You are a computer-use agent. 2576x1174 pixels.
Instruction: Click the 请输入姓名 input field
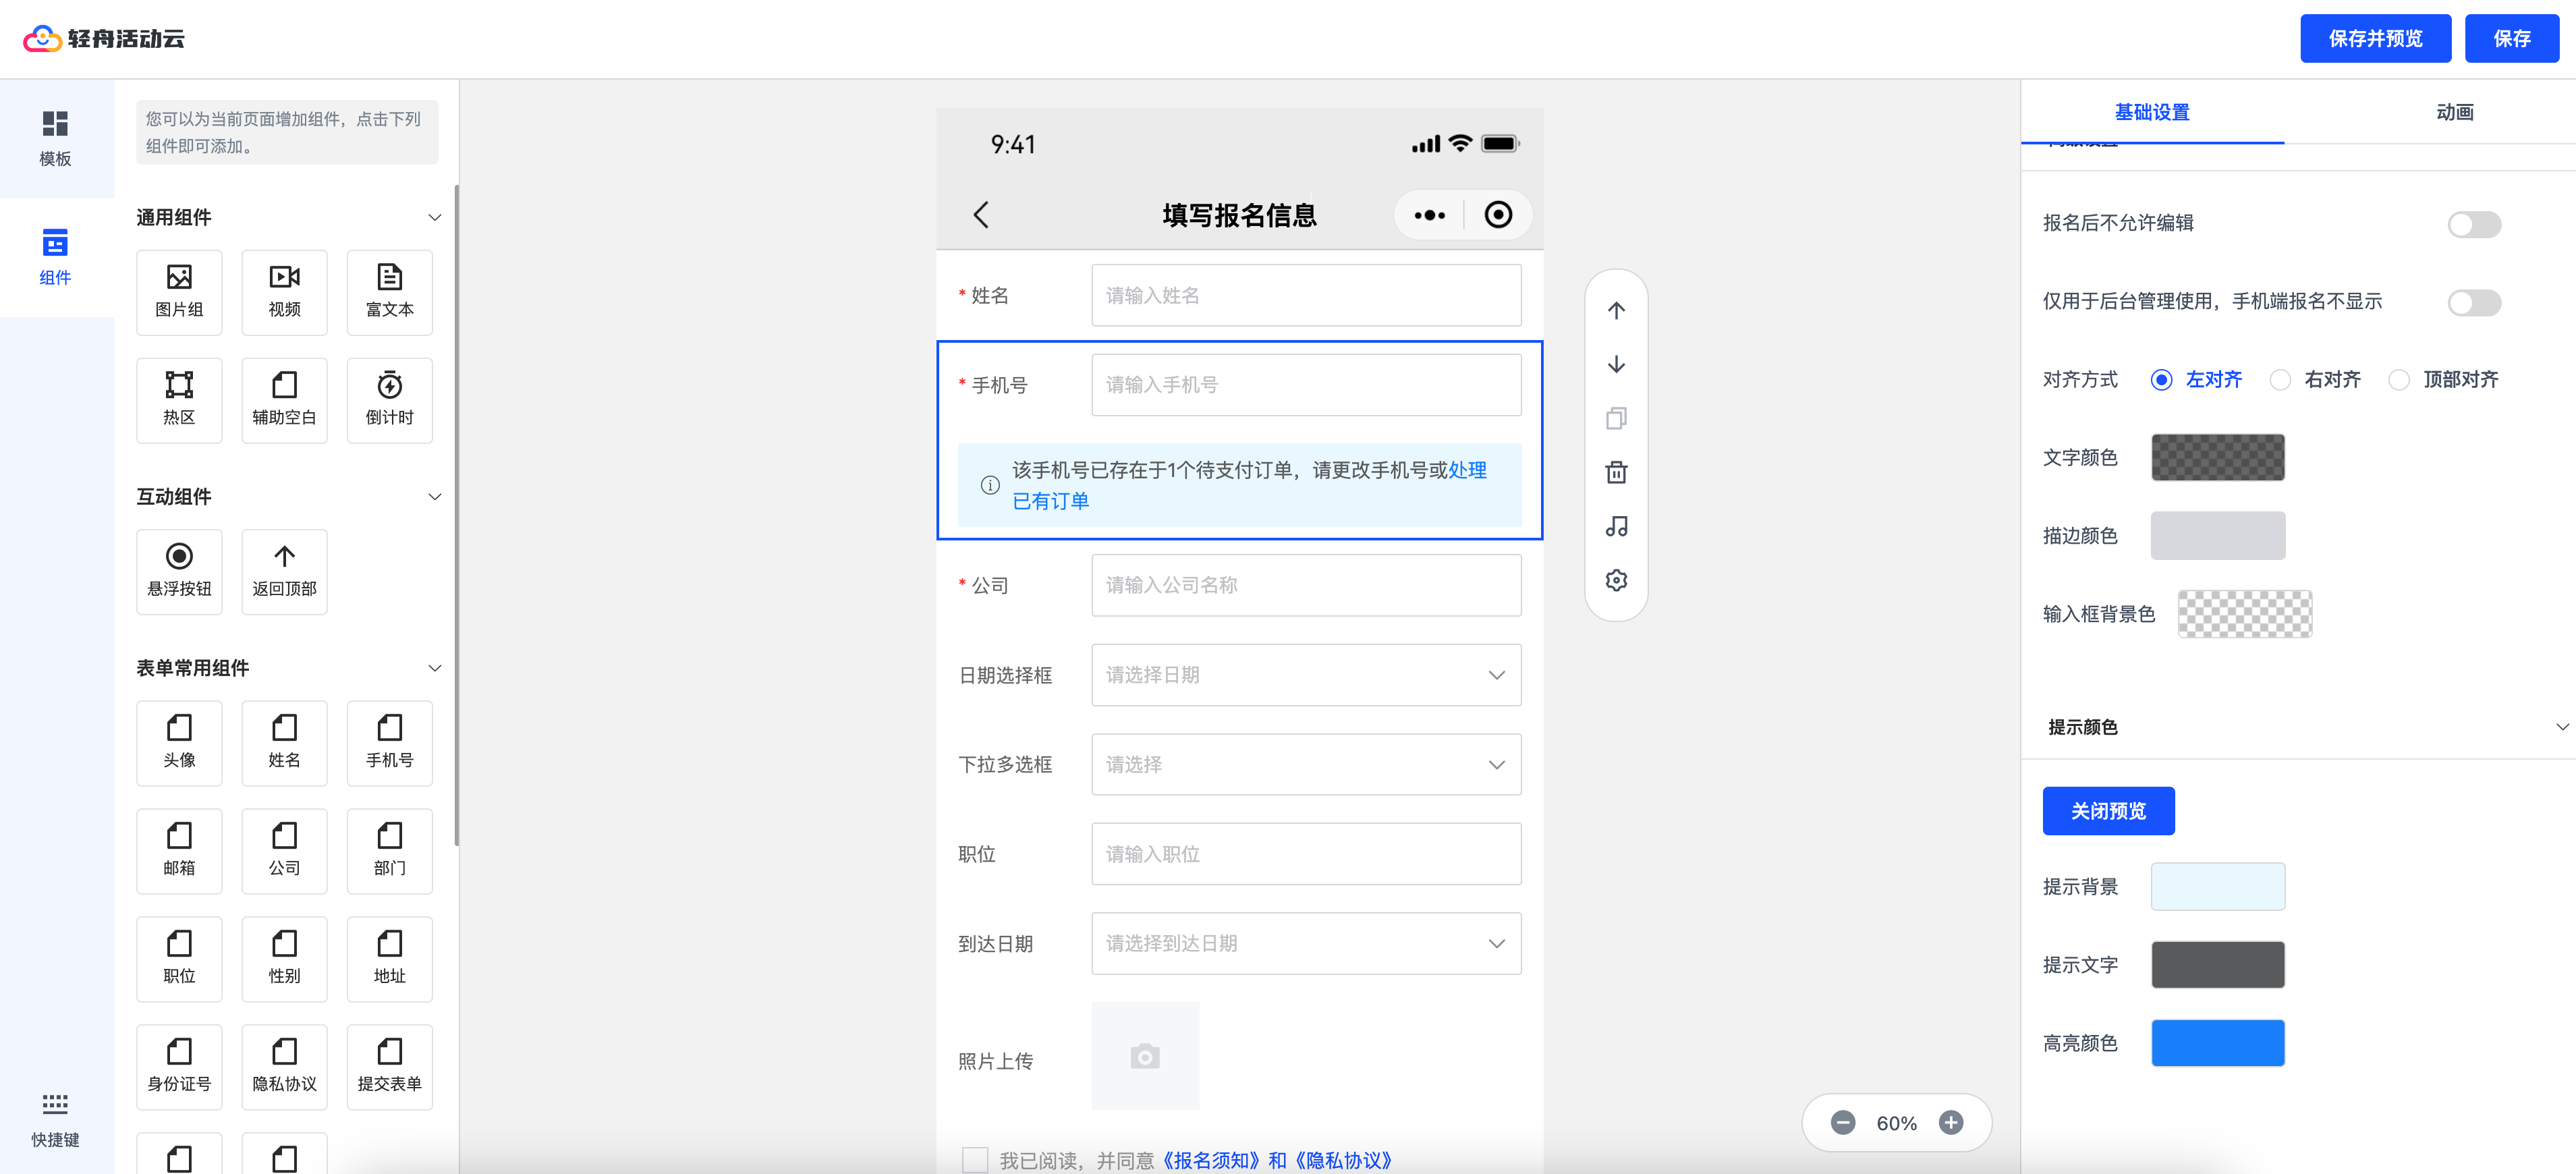pyautogui.click(x=1306, y=295)
